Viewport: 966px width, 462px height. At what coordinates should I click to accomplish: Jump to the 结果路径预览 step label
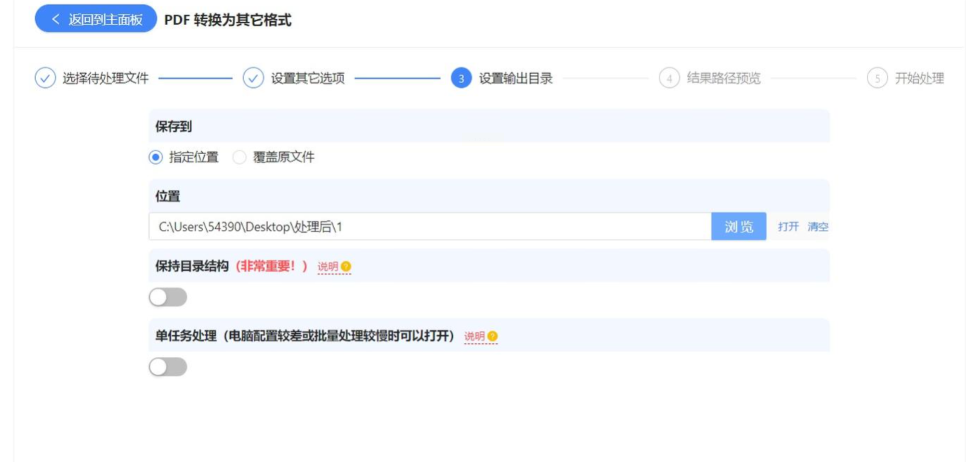[723, 78]
